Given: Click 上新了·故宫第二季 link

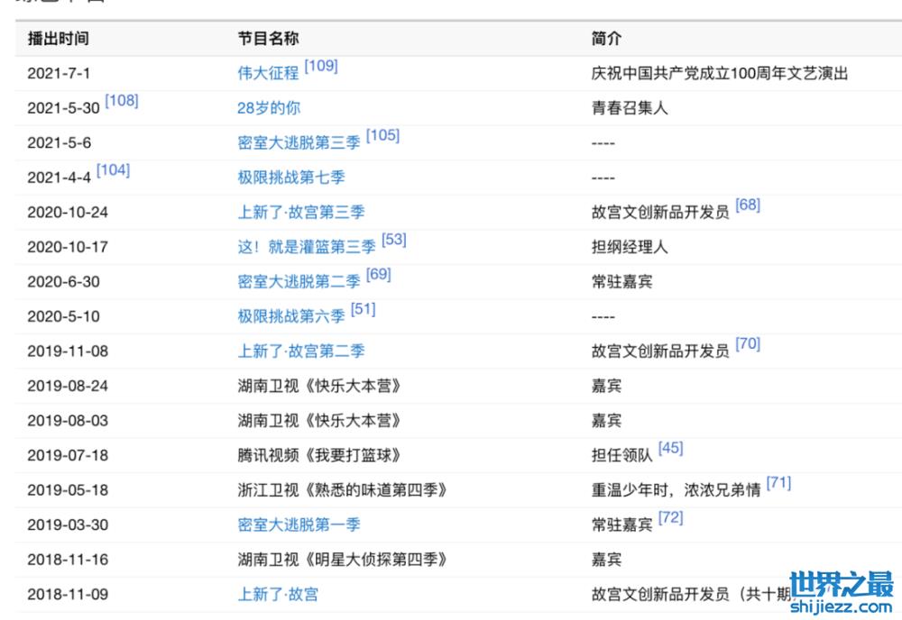Looking at the screenshot, I should [x=300, y=351].
